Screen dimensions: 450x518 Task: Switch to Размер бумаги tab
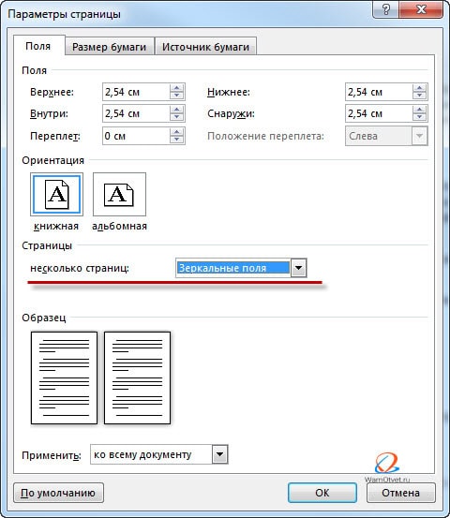click(109, 47)
